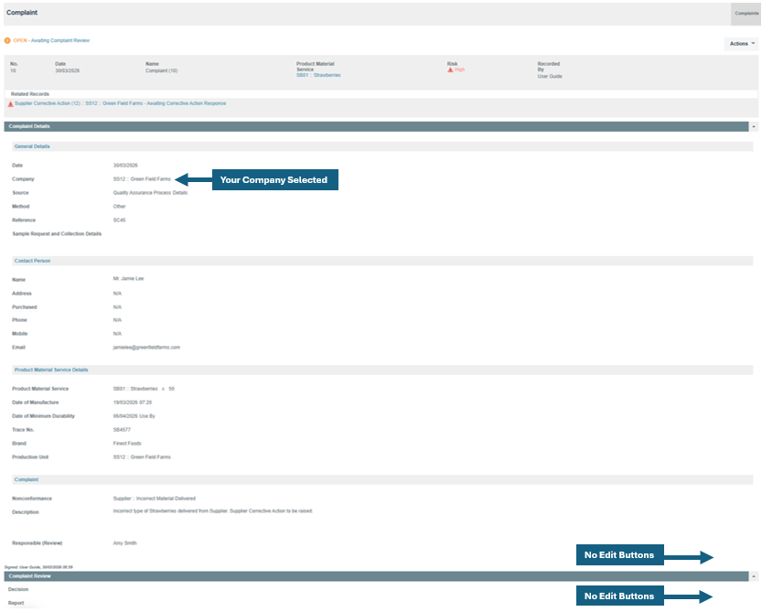The height and width of the screenshot is (612, 762).
Task: Click the red High risk warning icon
Action: pyautogui.click(x=450, y=70)
